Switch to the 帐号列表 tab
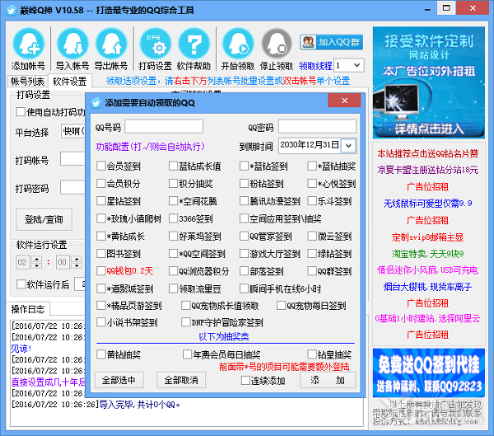494x436 pixels. [27, 82]
